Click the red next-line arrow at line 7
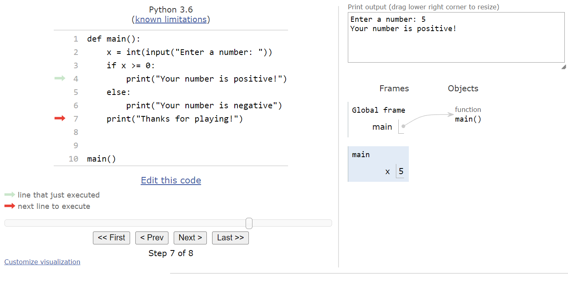 (x=60, y=118)
